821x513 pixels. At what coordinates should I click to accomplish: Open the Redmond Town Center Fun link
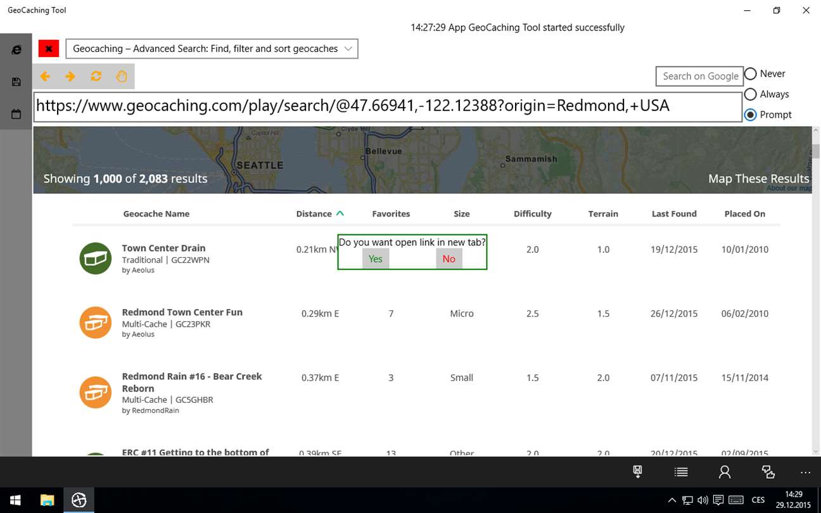(182, 312)
